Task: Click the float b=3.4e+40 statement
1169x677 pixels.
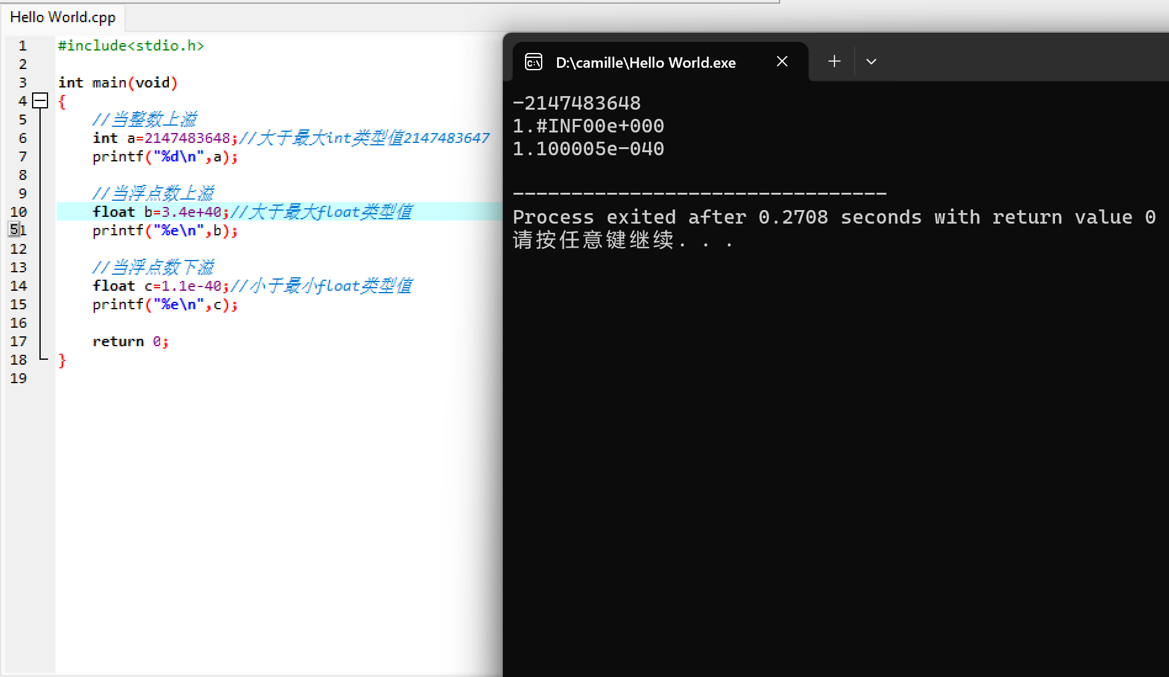Action: pyautogui.click(x=161, y=212)
